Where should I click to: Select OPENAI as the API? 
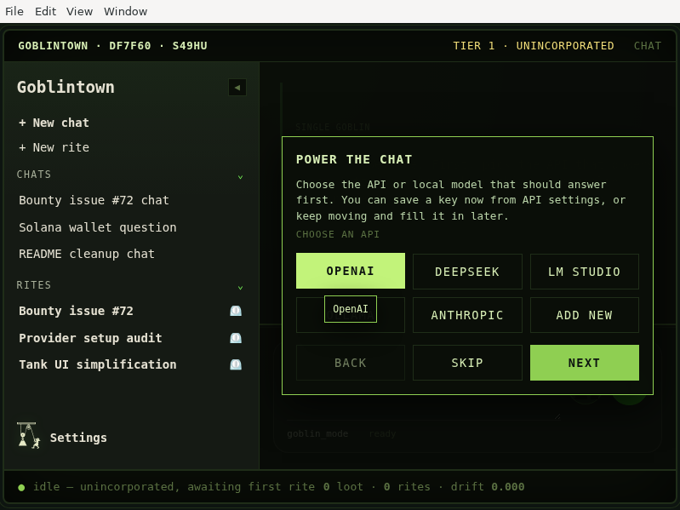(351, 271)
